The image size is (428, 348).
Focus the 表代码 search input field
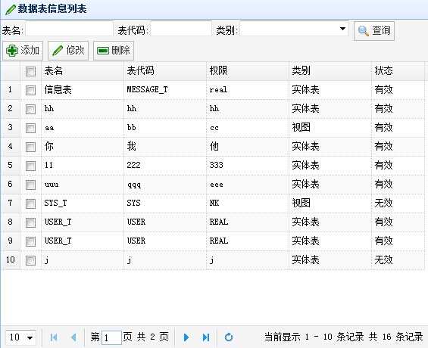coord(181,29)
